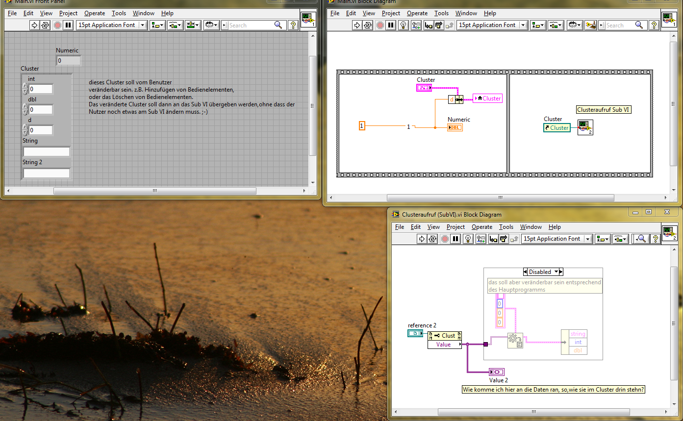683x421 pixels.
Task: Click the Clusteraufruf SubVI node icon in diagram
Action: (585, 127)
